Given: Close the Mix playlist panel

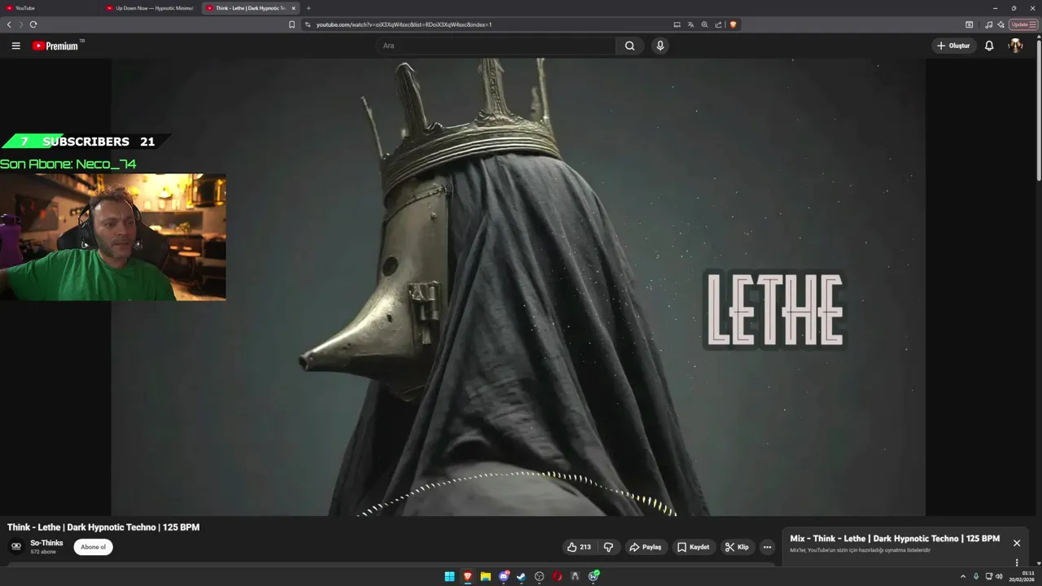Looking at the screenshot, I should pyautogui.click(x=1016, y=543).
